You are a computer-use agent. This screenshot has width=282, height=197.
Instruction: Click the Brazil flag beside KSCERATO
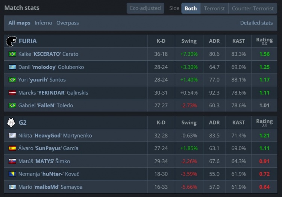(12, 54)
